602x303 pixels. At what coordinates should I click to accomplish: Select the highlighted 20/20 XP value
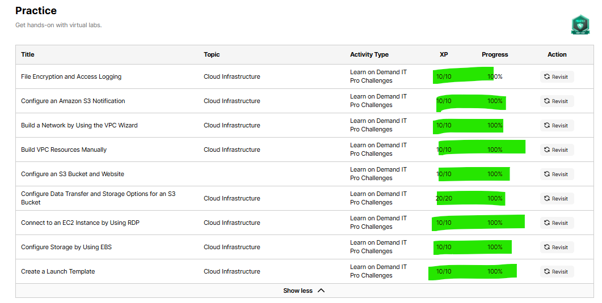point(444,198)
